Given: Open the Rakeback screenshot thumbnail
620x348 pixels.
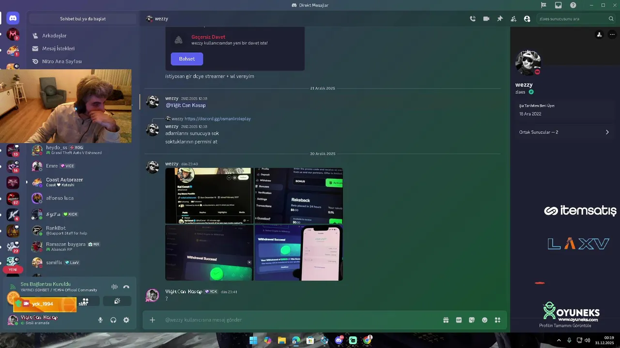Looking at the screenshot, I should coord(298,196).
